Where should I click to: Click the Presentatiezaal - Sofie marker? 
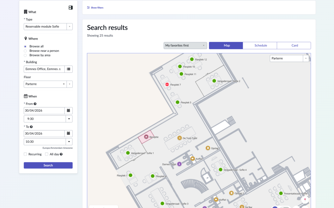(x=281, y=193)
